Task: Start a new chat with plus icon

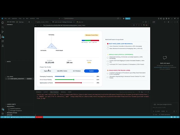Action: 165,22
